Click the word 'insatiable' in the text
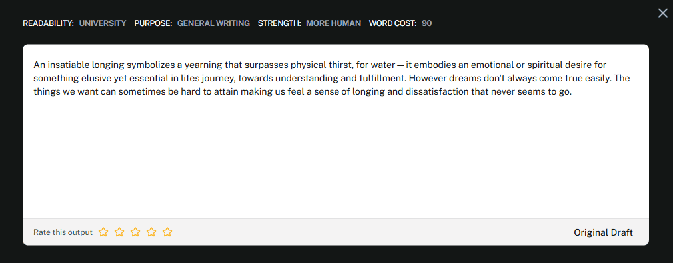 click(69, 66)
